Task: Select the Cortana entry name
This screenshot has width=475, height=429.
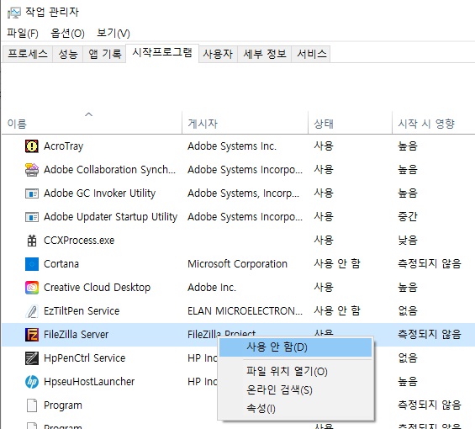Action: [x=61, y=264]
